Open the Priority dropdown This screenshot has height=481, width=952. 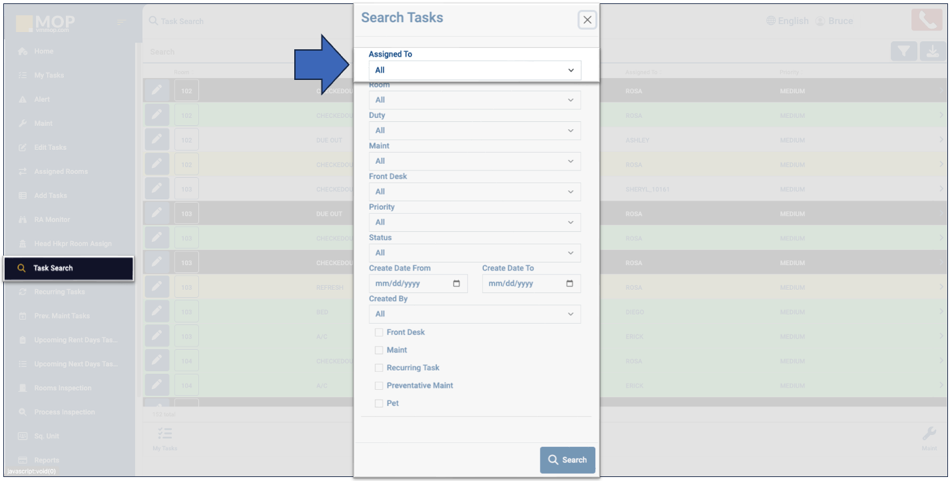tap(474, 222)
